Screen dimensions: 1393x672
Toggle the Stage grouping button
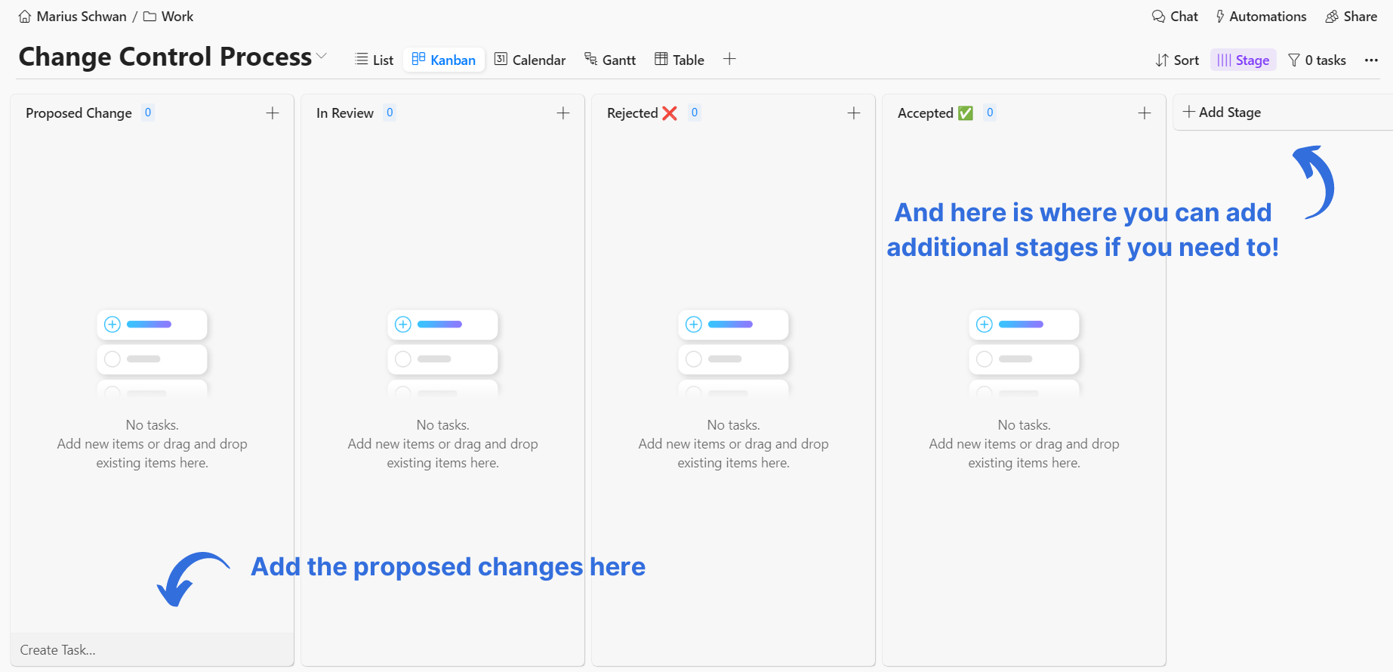[1243, 60]
